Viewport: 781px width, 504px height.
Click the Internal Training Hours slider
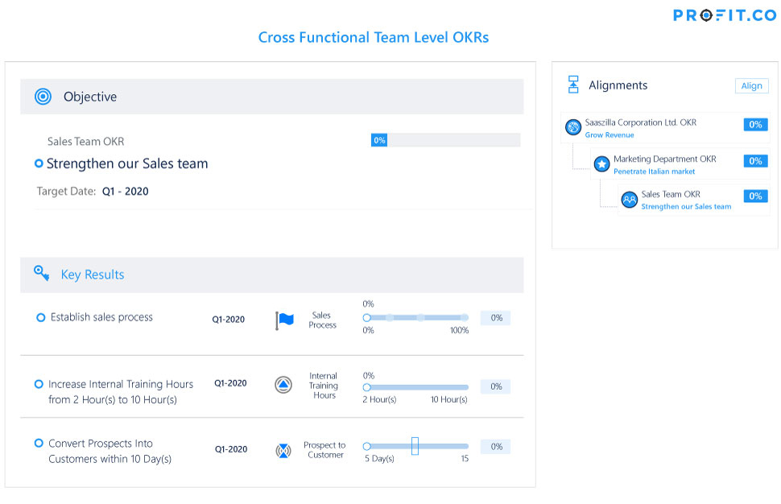[416, 387]
